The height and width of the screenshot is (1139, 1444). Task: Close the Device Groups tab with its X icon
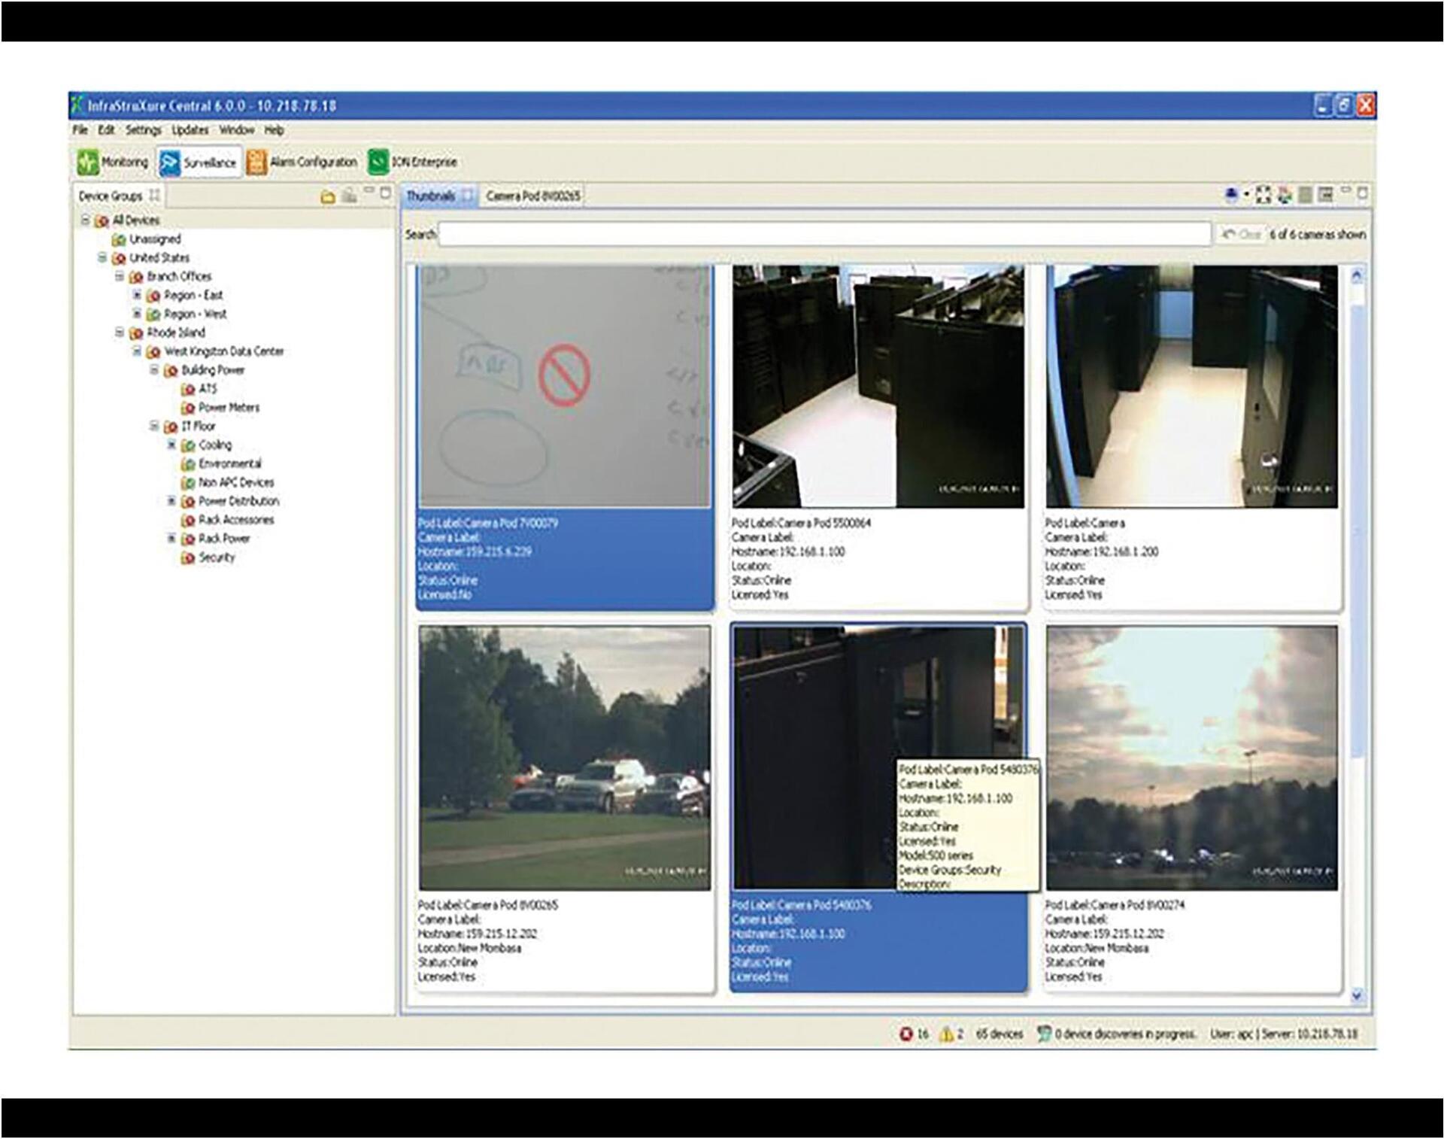tap(154, 196)
